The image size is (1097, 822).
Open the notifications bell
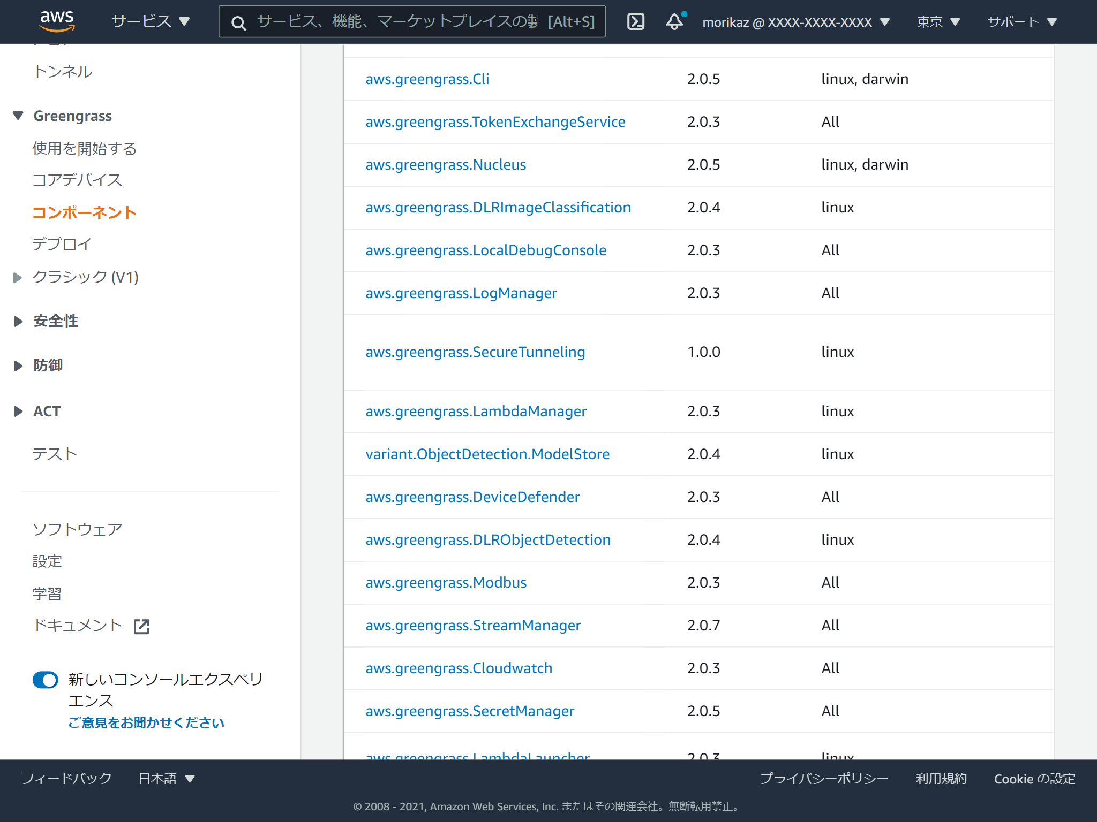[x=674, y=22]
